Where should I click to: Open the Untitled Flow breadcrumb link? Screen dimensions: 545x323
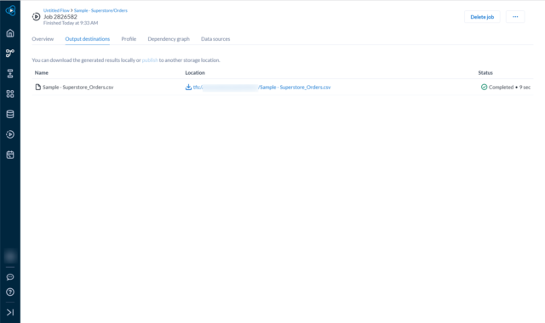point(56,10)
